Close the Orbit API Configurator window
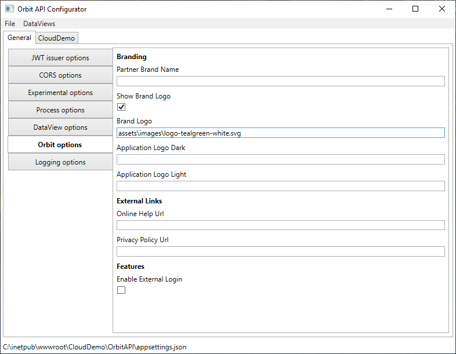 442,9
